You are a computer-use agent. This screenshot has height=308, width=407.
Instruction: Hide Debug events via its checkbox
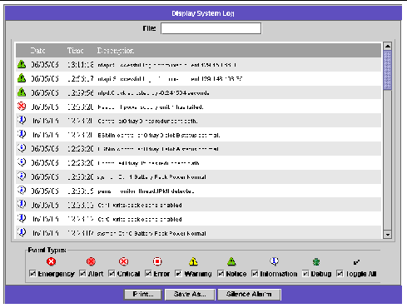(x=305, y=274)
